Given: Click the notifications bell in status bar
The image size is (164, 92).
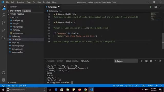Looking at the screenshot, I should [161, 86].
